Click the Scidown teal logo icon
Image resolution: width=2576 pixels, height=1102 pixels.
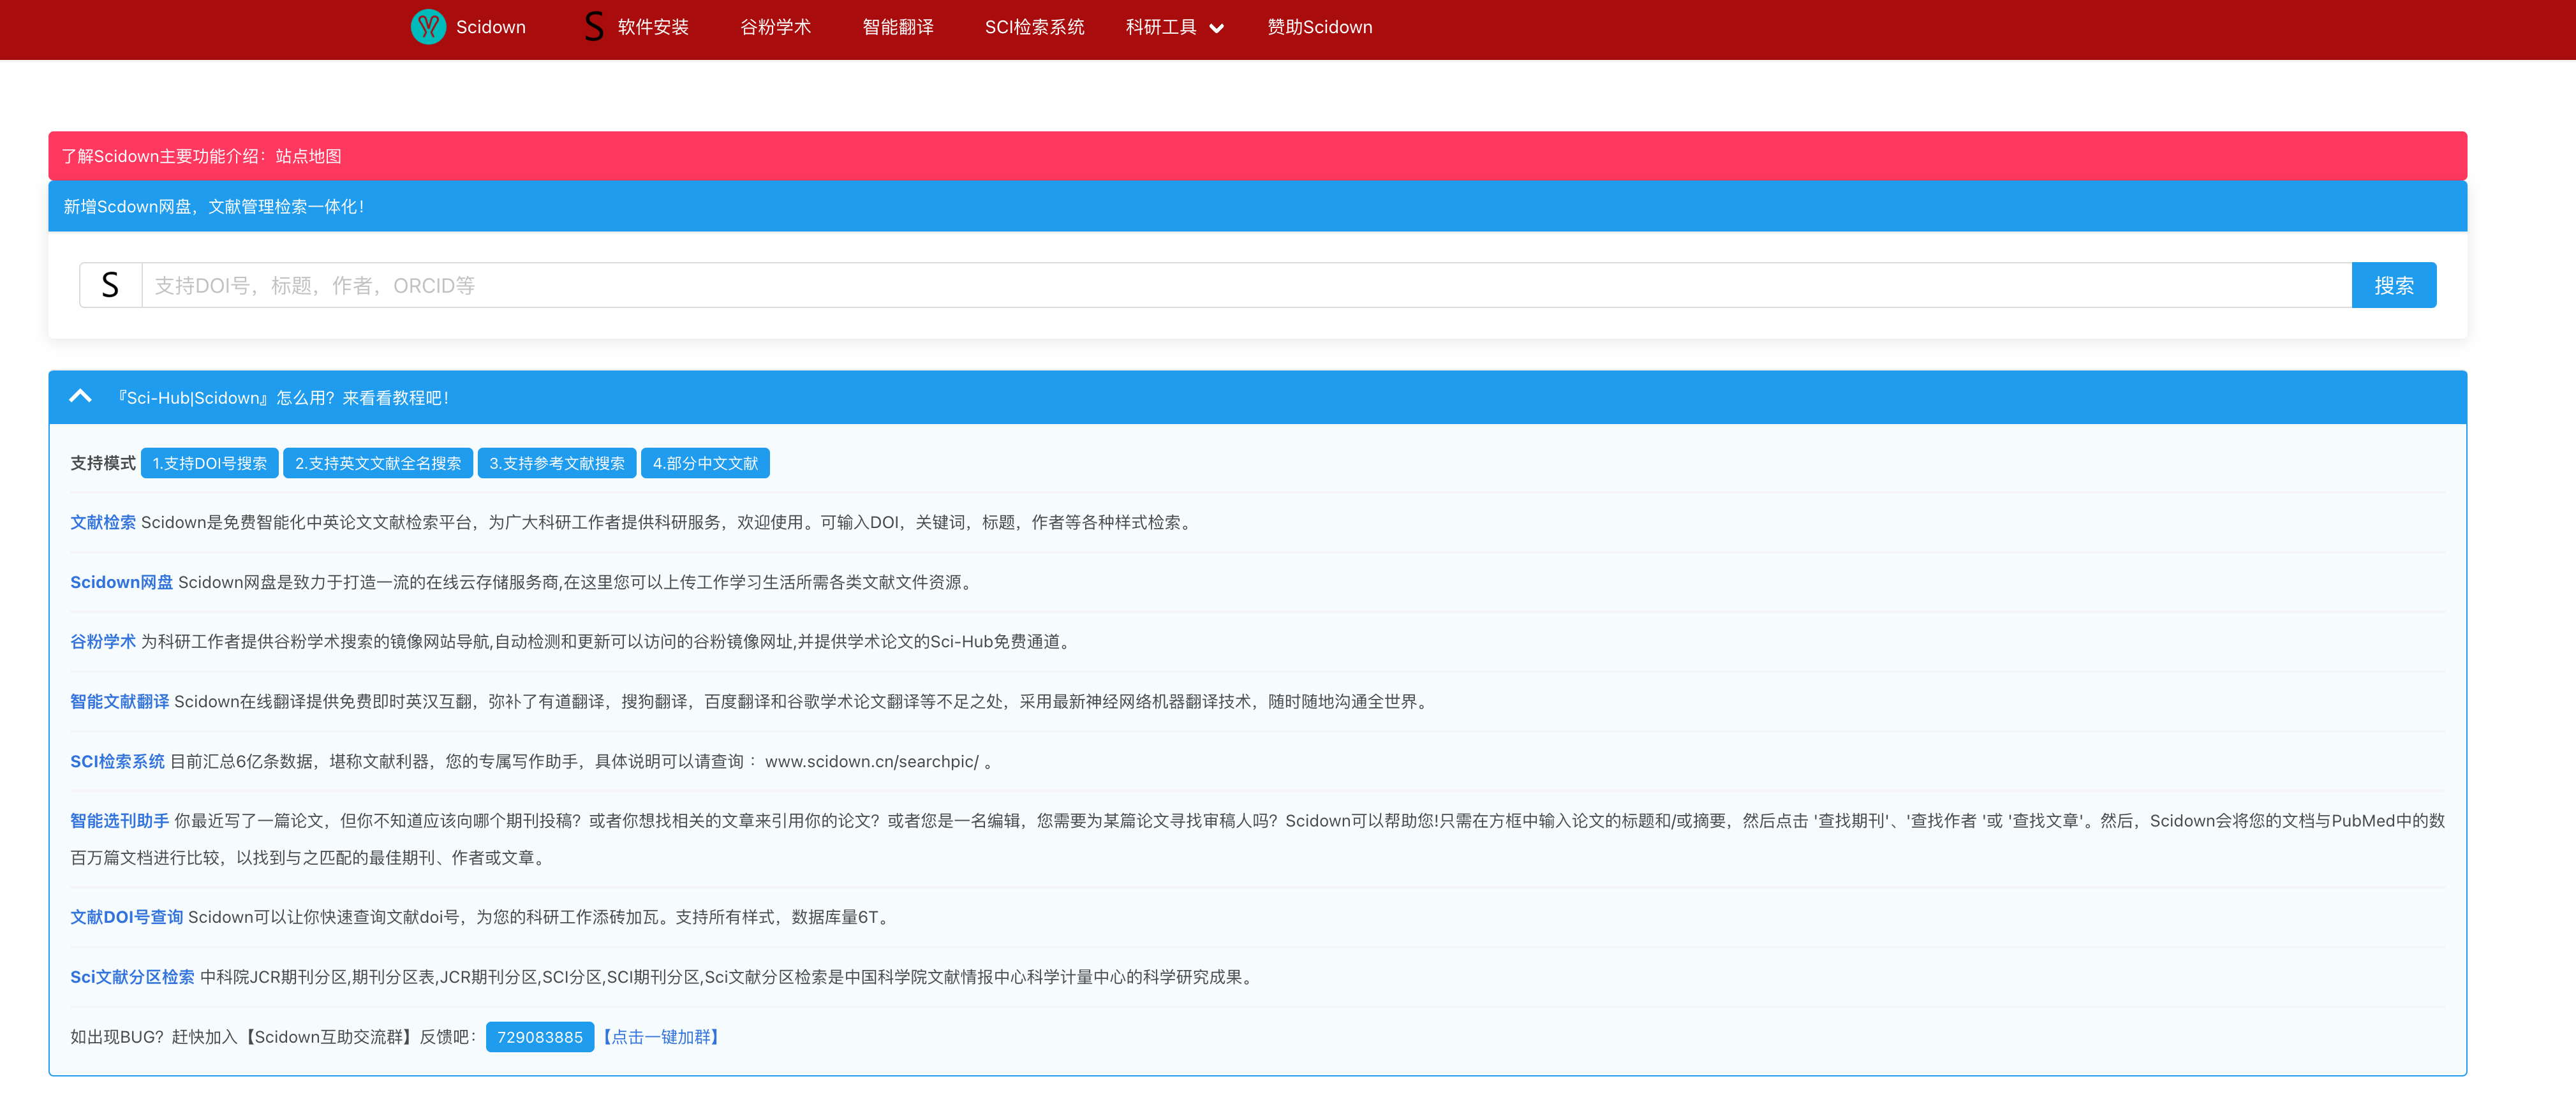428,27
